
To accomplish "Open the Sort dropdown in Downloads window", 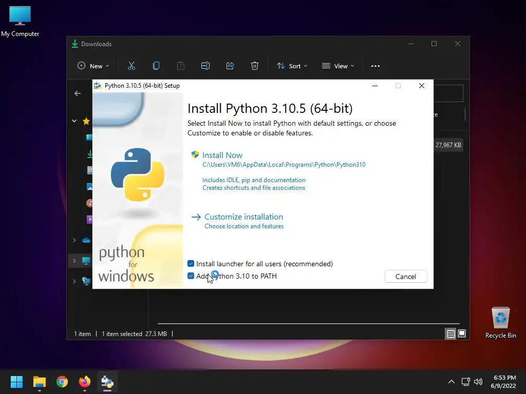I will (292, 66).
